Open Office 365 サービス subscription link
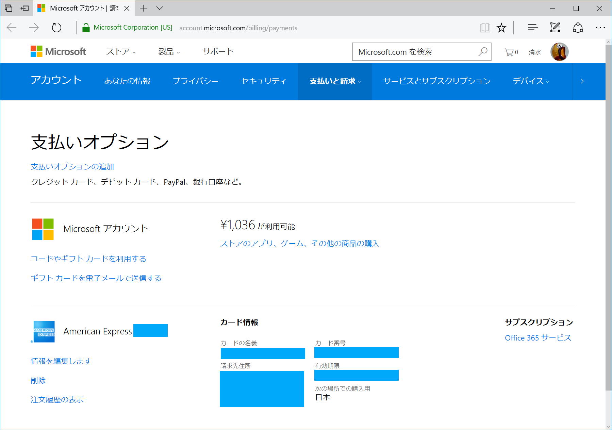The image size is (612, 430). click(x=538, y=338)
